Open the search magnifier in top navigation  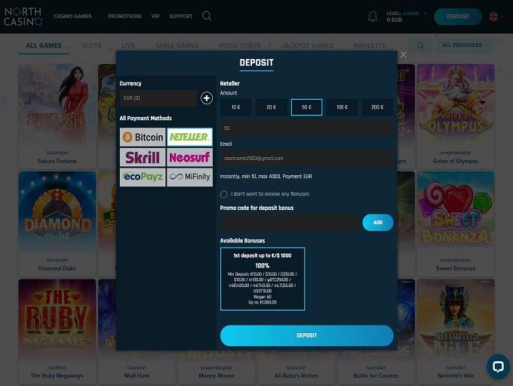207,16
